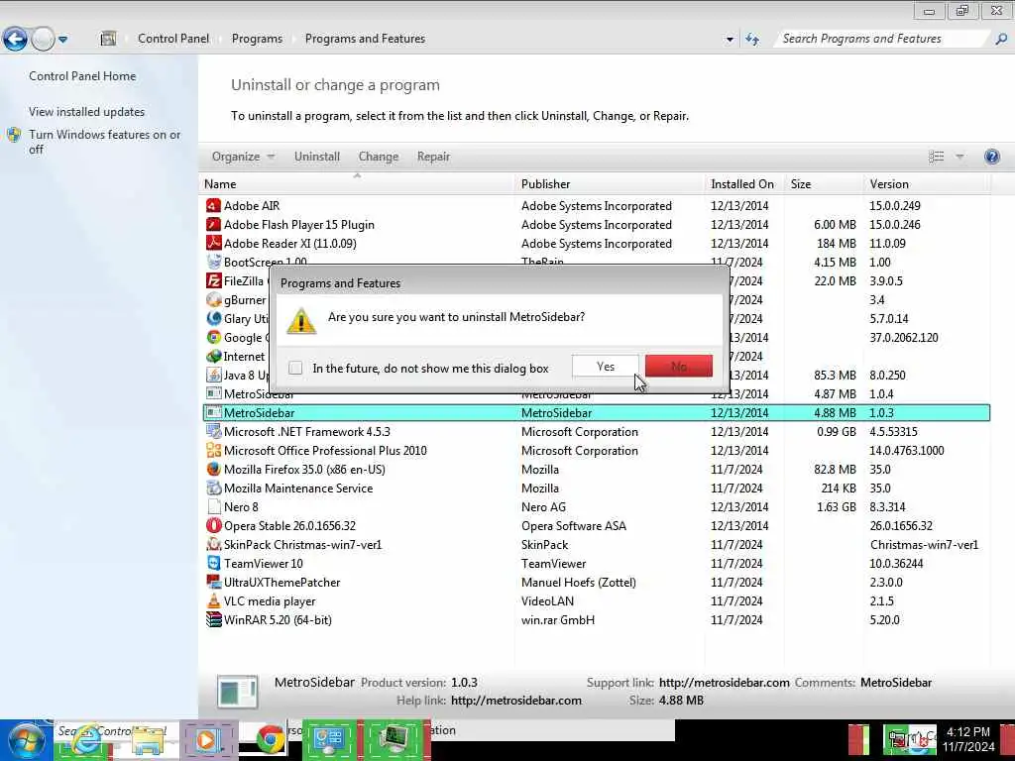
Task: Open the Windows Start orb
Action: point(26,741)
